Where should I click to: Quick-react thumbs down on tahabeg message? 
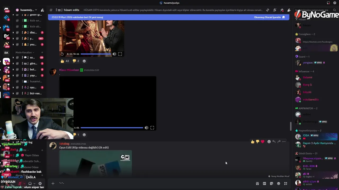[257, 142]
